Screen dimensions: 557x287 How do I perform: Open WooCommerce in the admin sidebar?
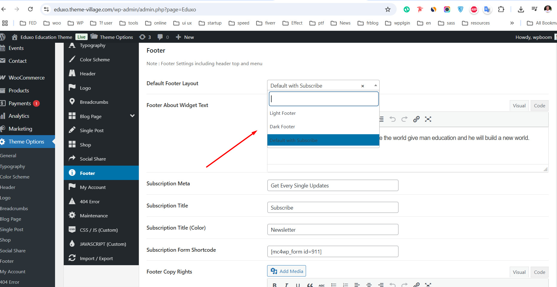click(x=26, y=78)
